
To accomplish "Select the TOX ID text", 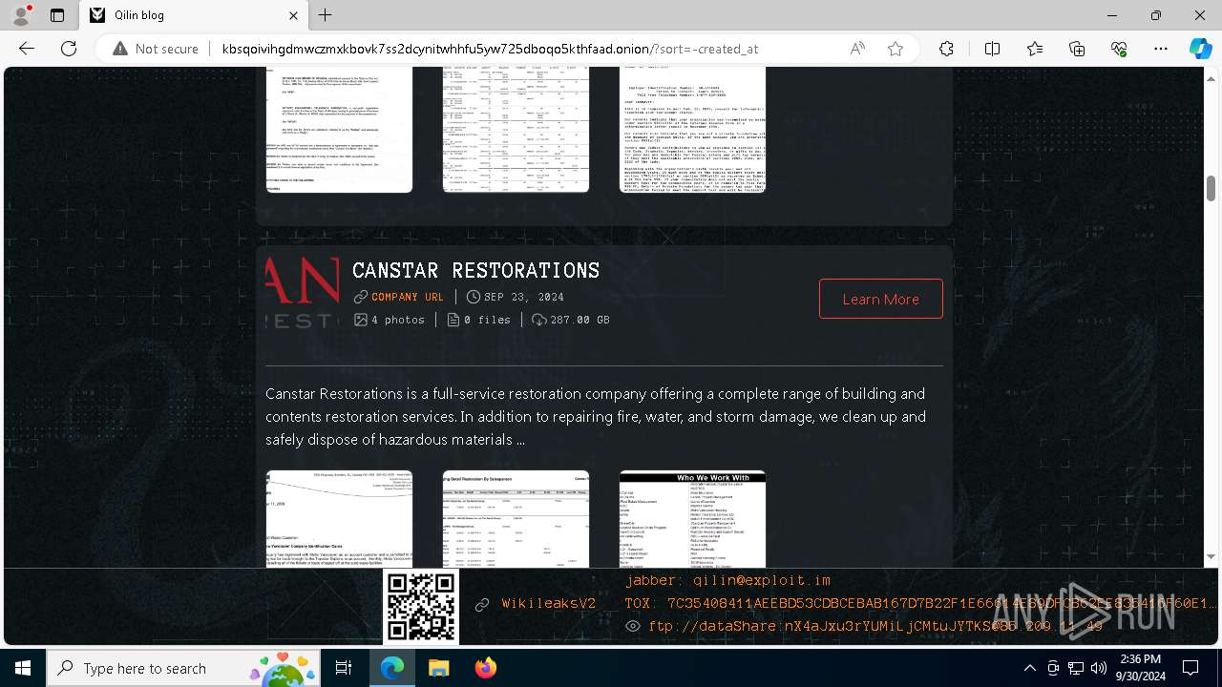I will point(921,603).
